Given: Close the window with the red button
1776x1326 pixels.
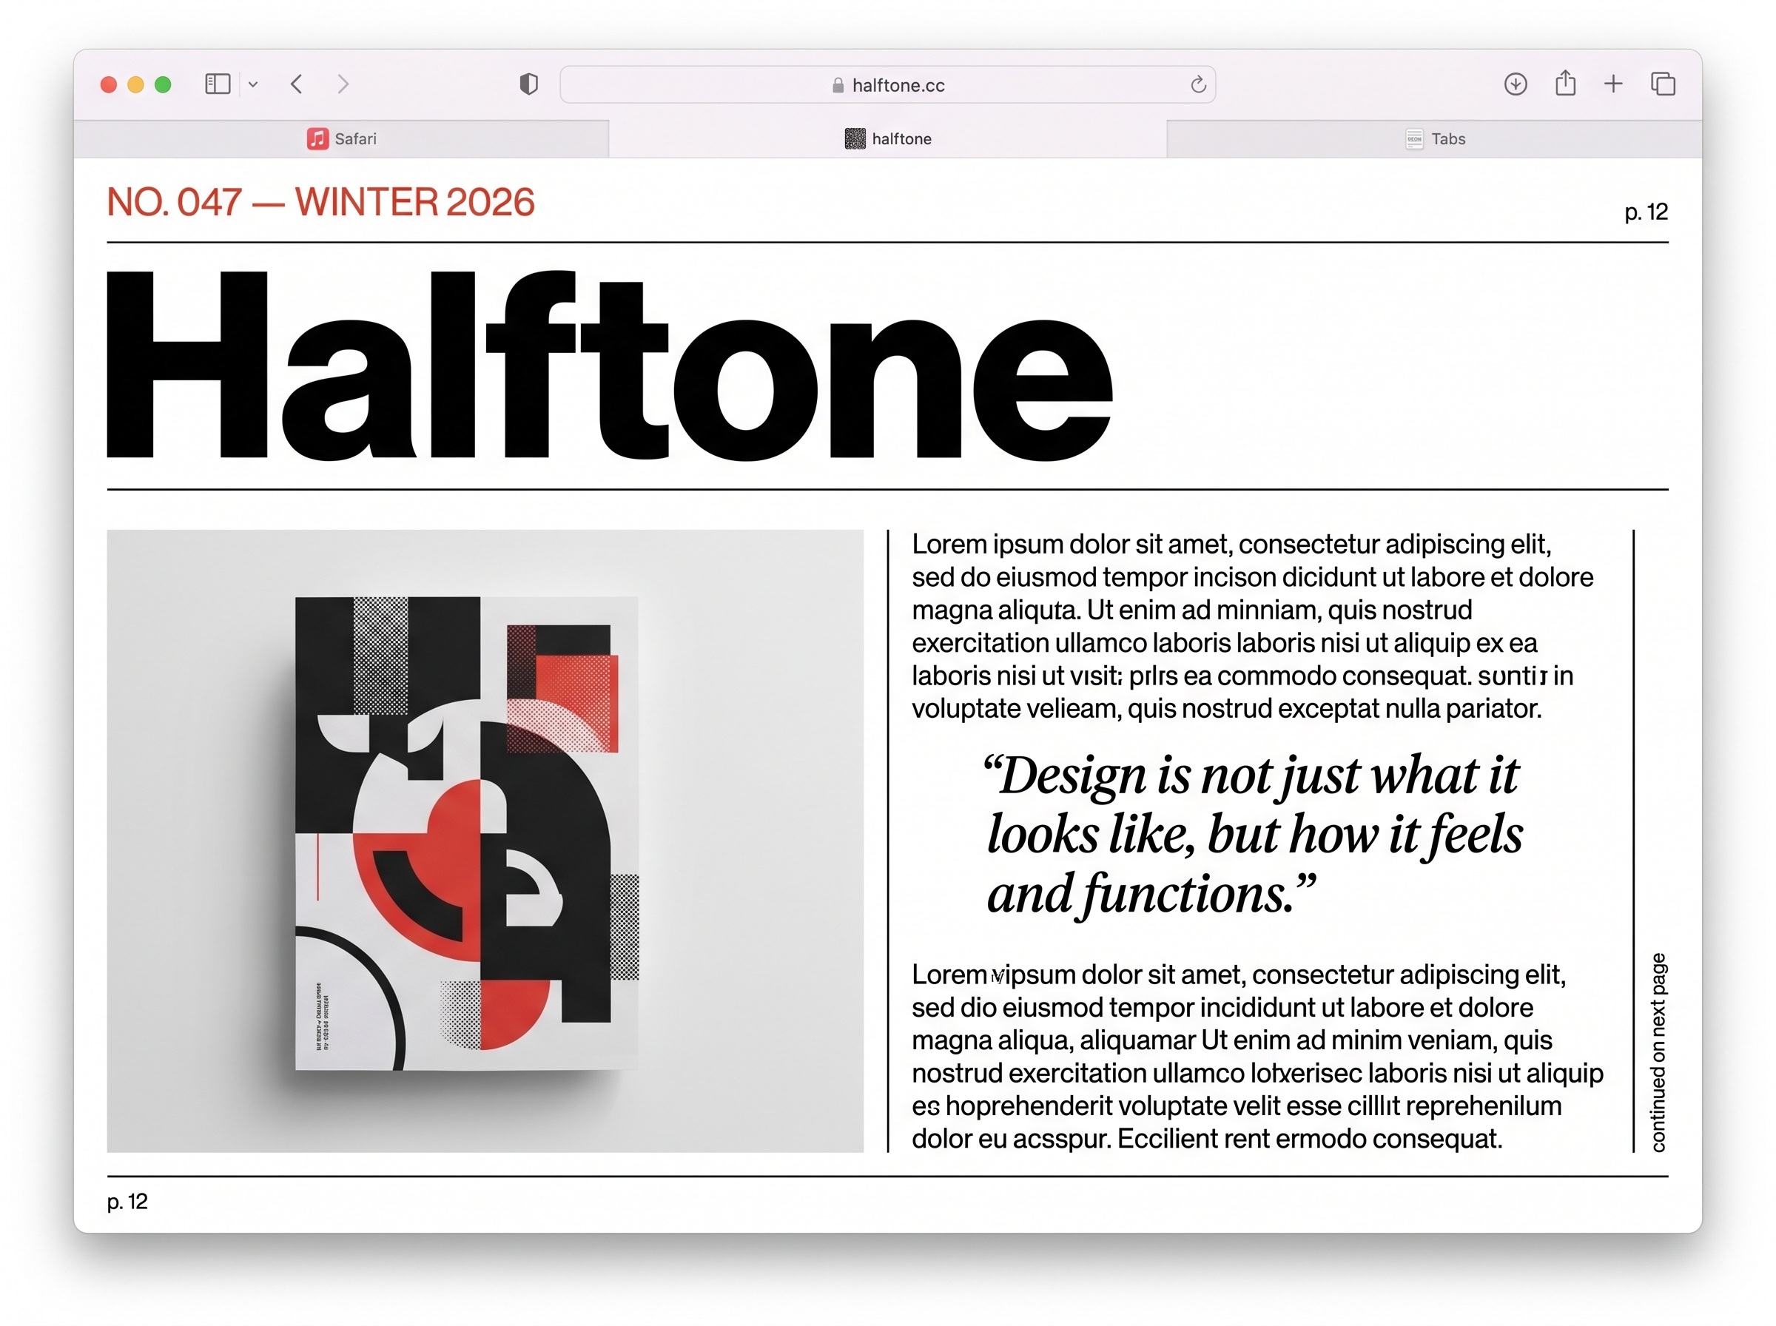Looking at the screenshot, I should point(109,84).
